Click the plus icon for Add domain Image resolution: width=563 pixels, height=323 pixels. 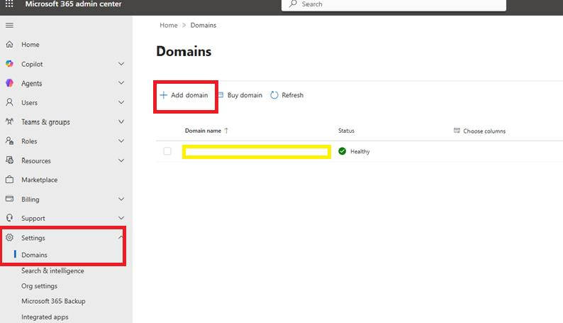click(x=163, y=95)
